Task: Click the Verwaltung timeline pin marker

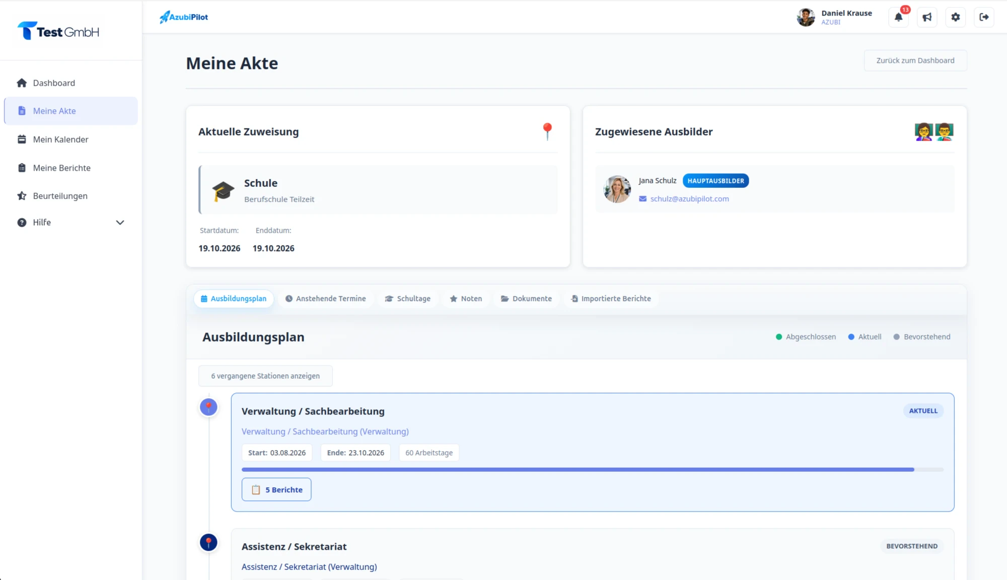Action: tap(208, 407)
